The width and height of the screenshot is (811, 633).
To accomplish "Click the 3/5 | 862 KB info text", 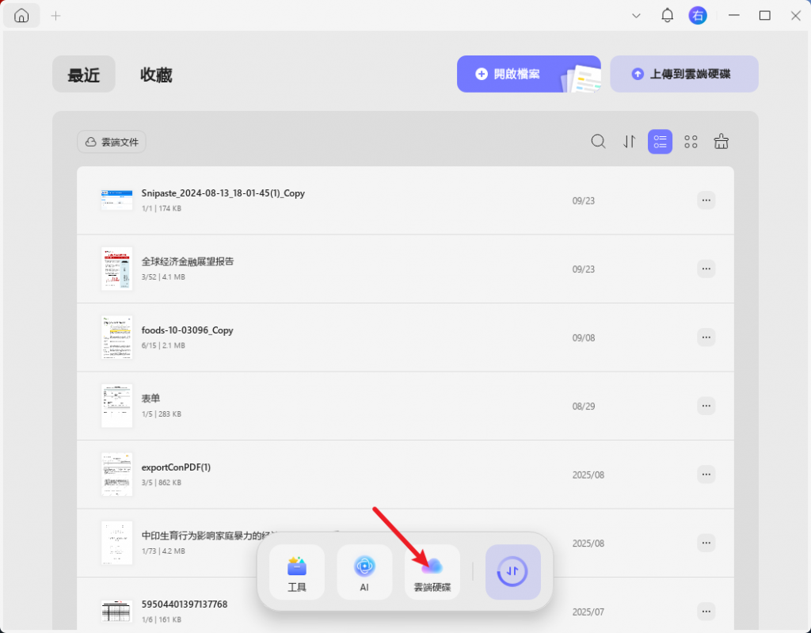I will click(x=162, y=482).
